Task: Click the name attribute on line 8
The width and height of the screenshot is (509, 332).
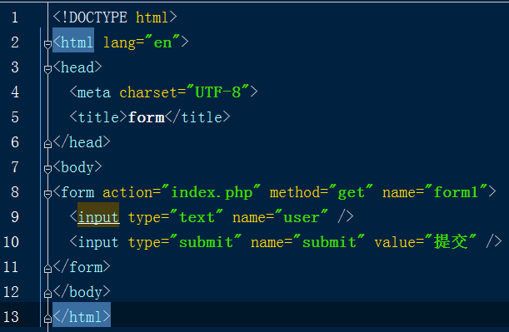Action: [x=399, y=193]
